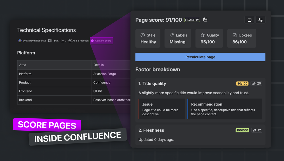Click the Page score: 91/100 heading

coord(159,20)
